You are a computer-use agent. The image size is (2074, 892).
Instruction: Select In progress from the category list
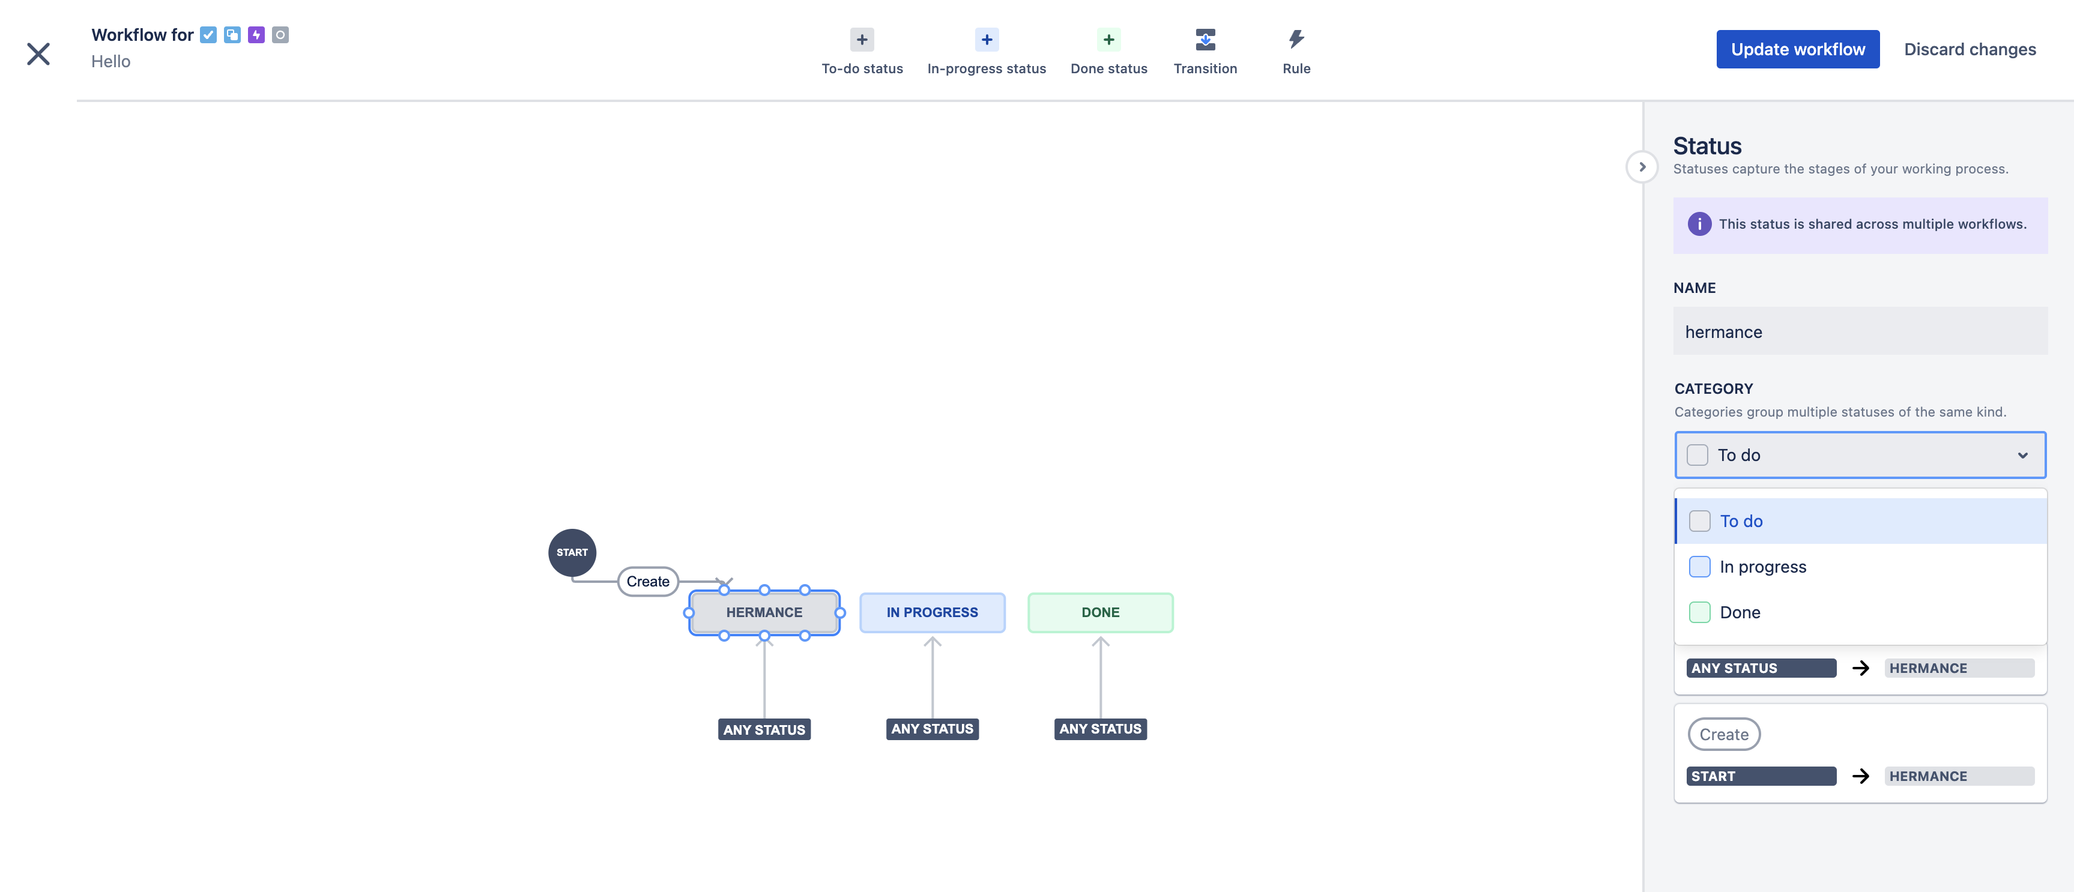tap(1763, 566)
